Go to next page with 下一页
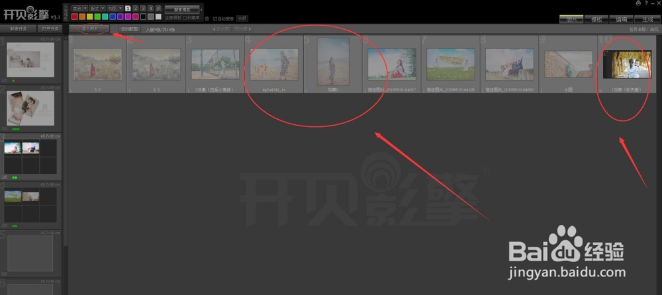 point(243,29)
